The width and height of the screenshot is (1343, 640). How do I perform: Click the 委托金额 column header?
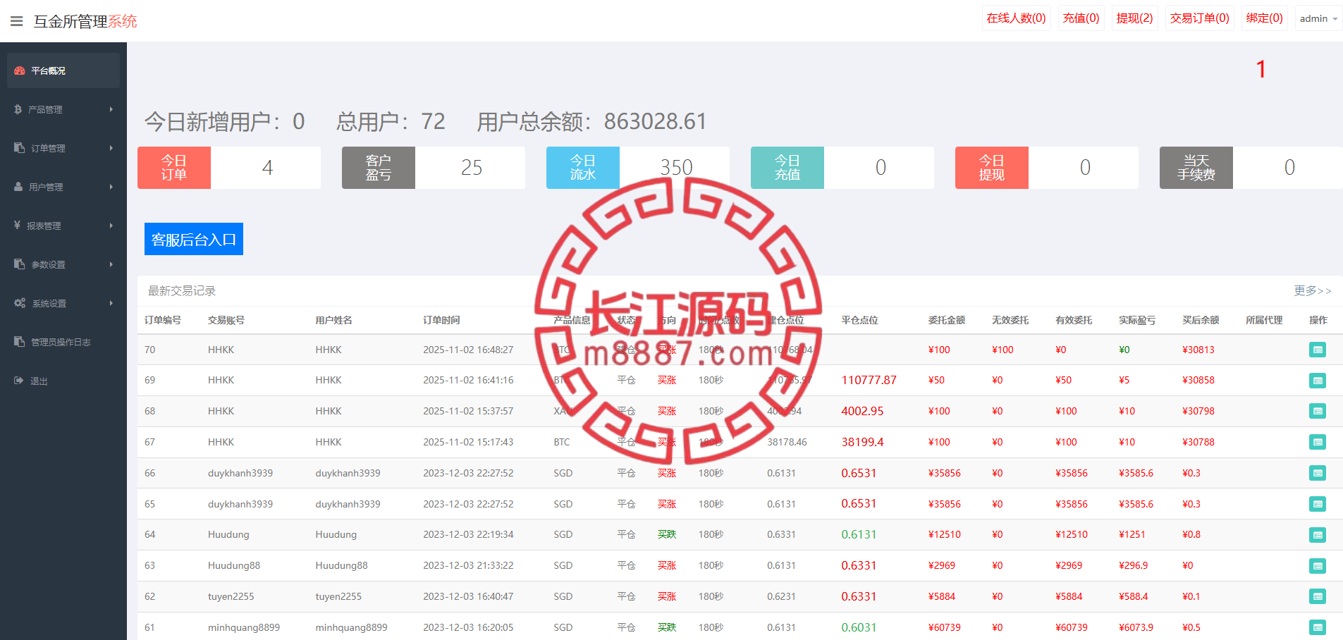tap(947, 320)
